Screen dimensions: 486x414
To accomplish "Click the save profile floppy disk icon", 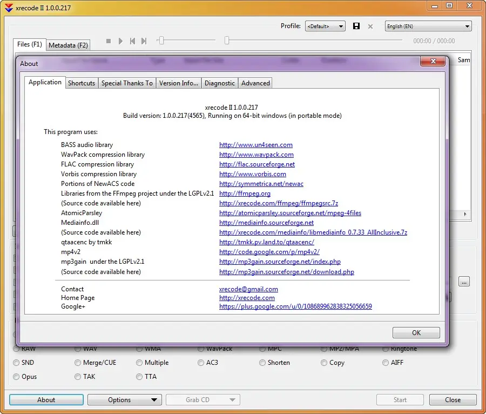I will pos(356,26).
